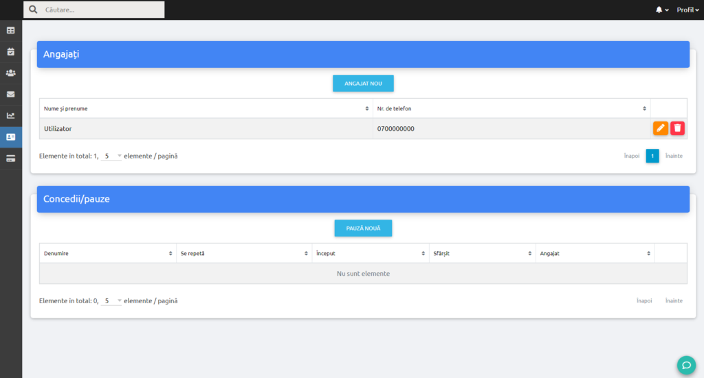Open the green chat bubble widget
This screenshot has width=704, height=378.
click(687, 365)
